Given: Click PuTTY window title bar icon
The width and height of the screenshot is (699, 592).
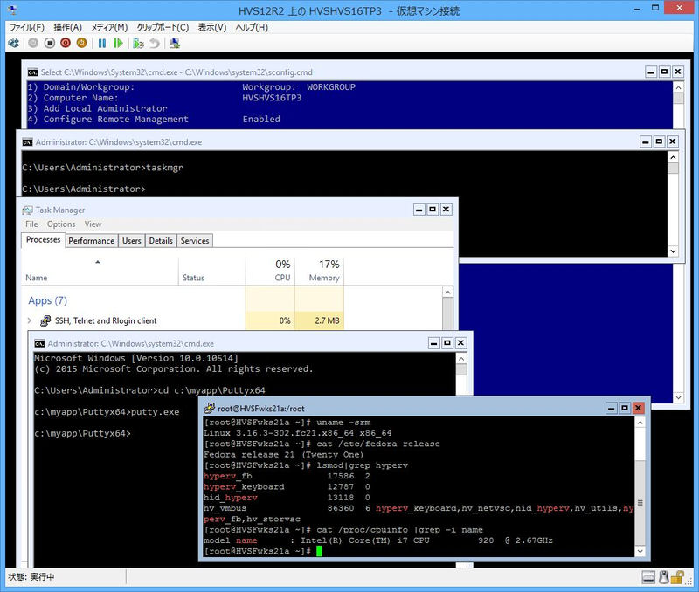Looking at the screenshot, I should point(210,408).
